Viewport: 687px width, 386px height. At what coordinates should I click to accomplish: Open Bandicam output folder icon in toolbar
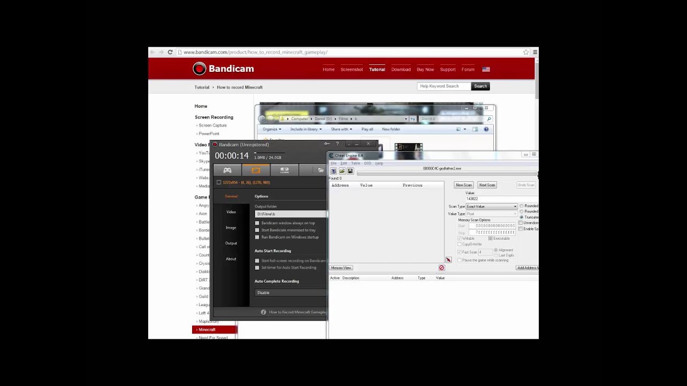pyautogui.click(x=320, y=170)
